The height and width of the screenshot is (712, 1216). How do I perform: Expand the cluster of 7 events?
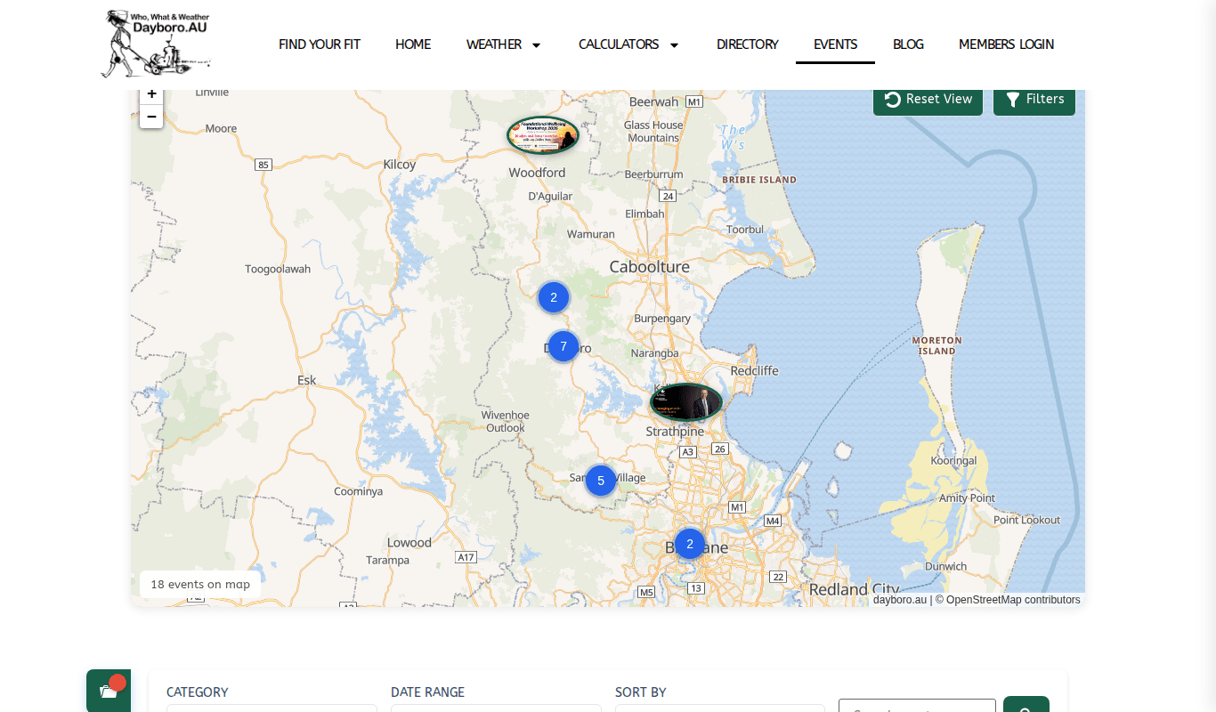pyautogui.click(x=563, y=346)
